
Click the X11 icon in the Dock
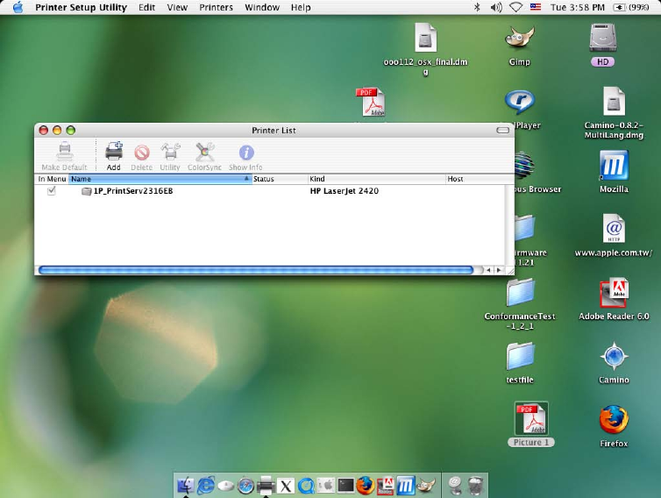pyautogui.click(x=286, y=487)
